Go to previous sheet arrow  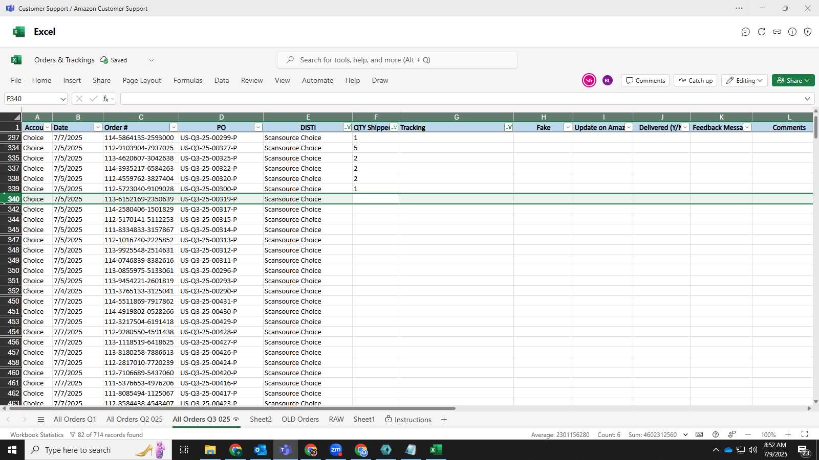8,420
